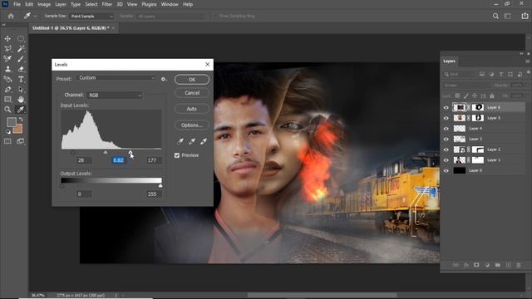Select the Move tool

7,39
